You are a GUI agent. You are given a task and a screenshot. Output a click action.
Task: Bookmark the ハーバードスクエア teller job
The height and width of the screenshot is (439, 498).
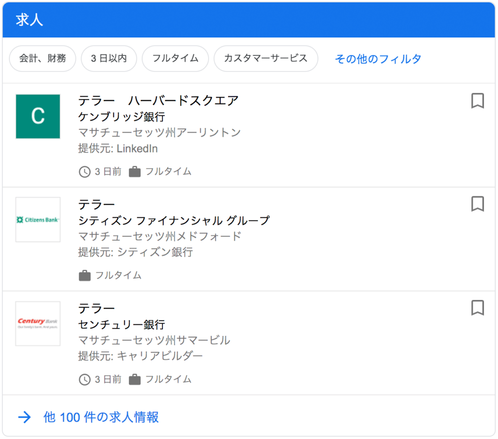click(477, 101)
